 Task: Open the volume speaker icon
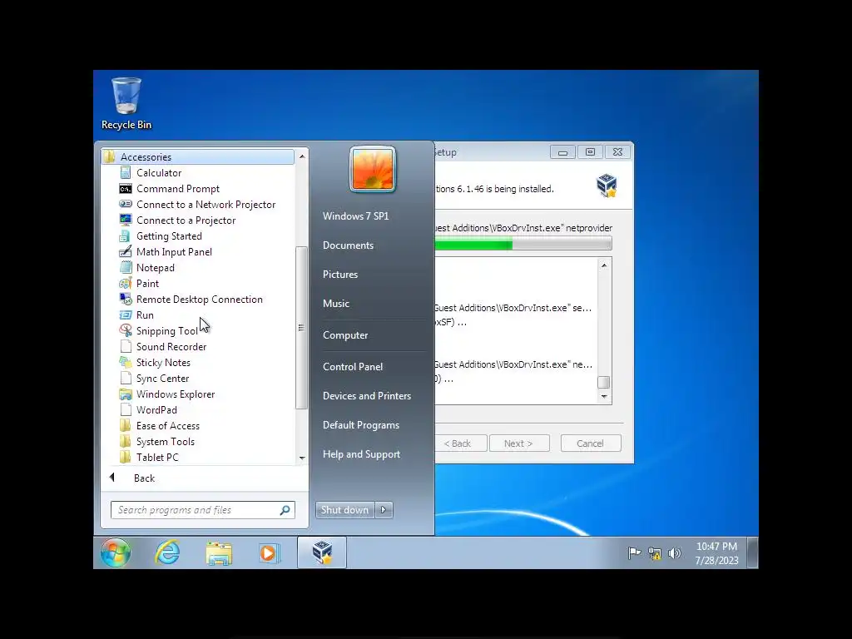pos(674,553)
